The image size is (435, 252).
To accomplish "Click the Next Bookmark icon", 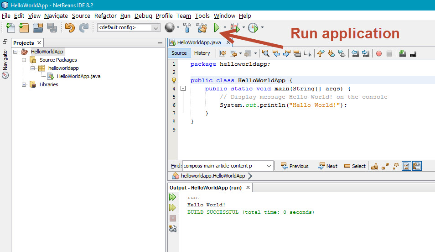I will pos(331,53).
